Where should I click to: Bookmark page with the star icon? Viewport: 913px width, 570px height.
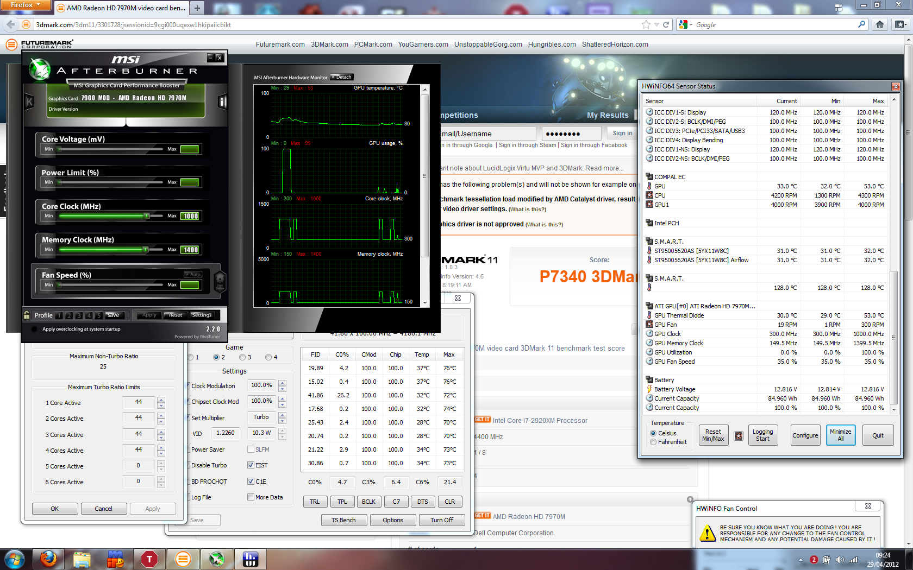[646, 24]
